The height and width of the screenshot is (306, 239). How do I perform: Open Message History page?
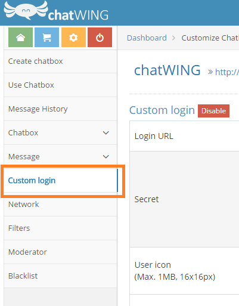pos(60,109)
